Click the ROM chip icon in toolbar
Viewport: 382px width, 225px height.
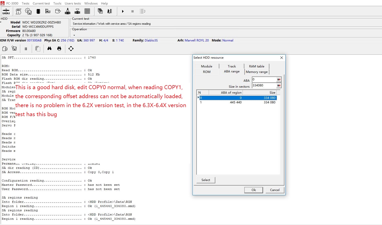click(x=38, y=11)
